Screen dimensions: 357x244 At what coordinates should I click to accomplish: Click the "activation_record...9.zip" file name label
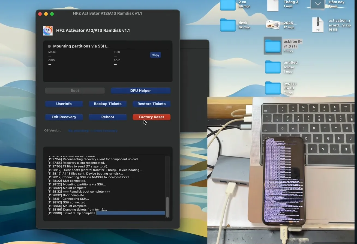tap(340, 23)
